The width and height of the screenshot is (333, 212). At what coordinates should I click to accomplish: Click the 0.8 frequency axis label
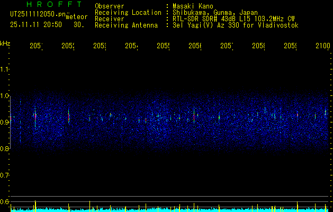click(4, 148)
